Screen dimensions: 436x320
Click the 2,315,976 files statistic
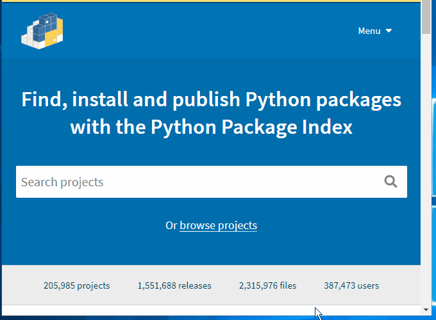[268, 285]
